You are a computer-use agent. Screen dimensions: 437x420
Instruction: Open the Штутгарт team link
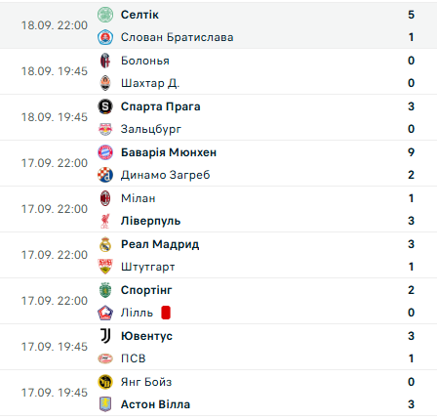tap(148, 267)
